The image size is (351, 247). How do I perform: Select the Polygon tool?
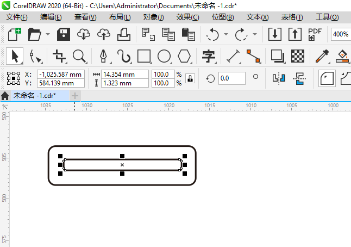click(184, 56)
